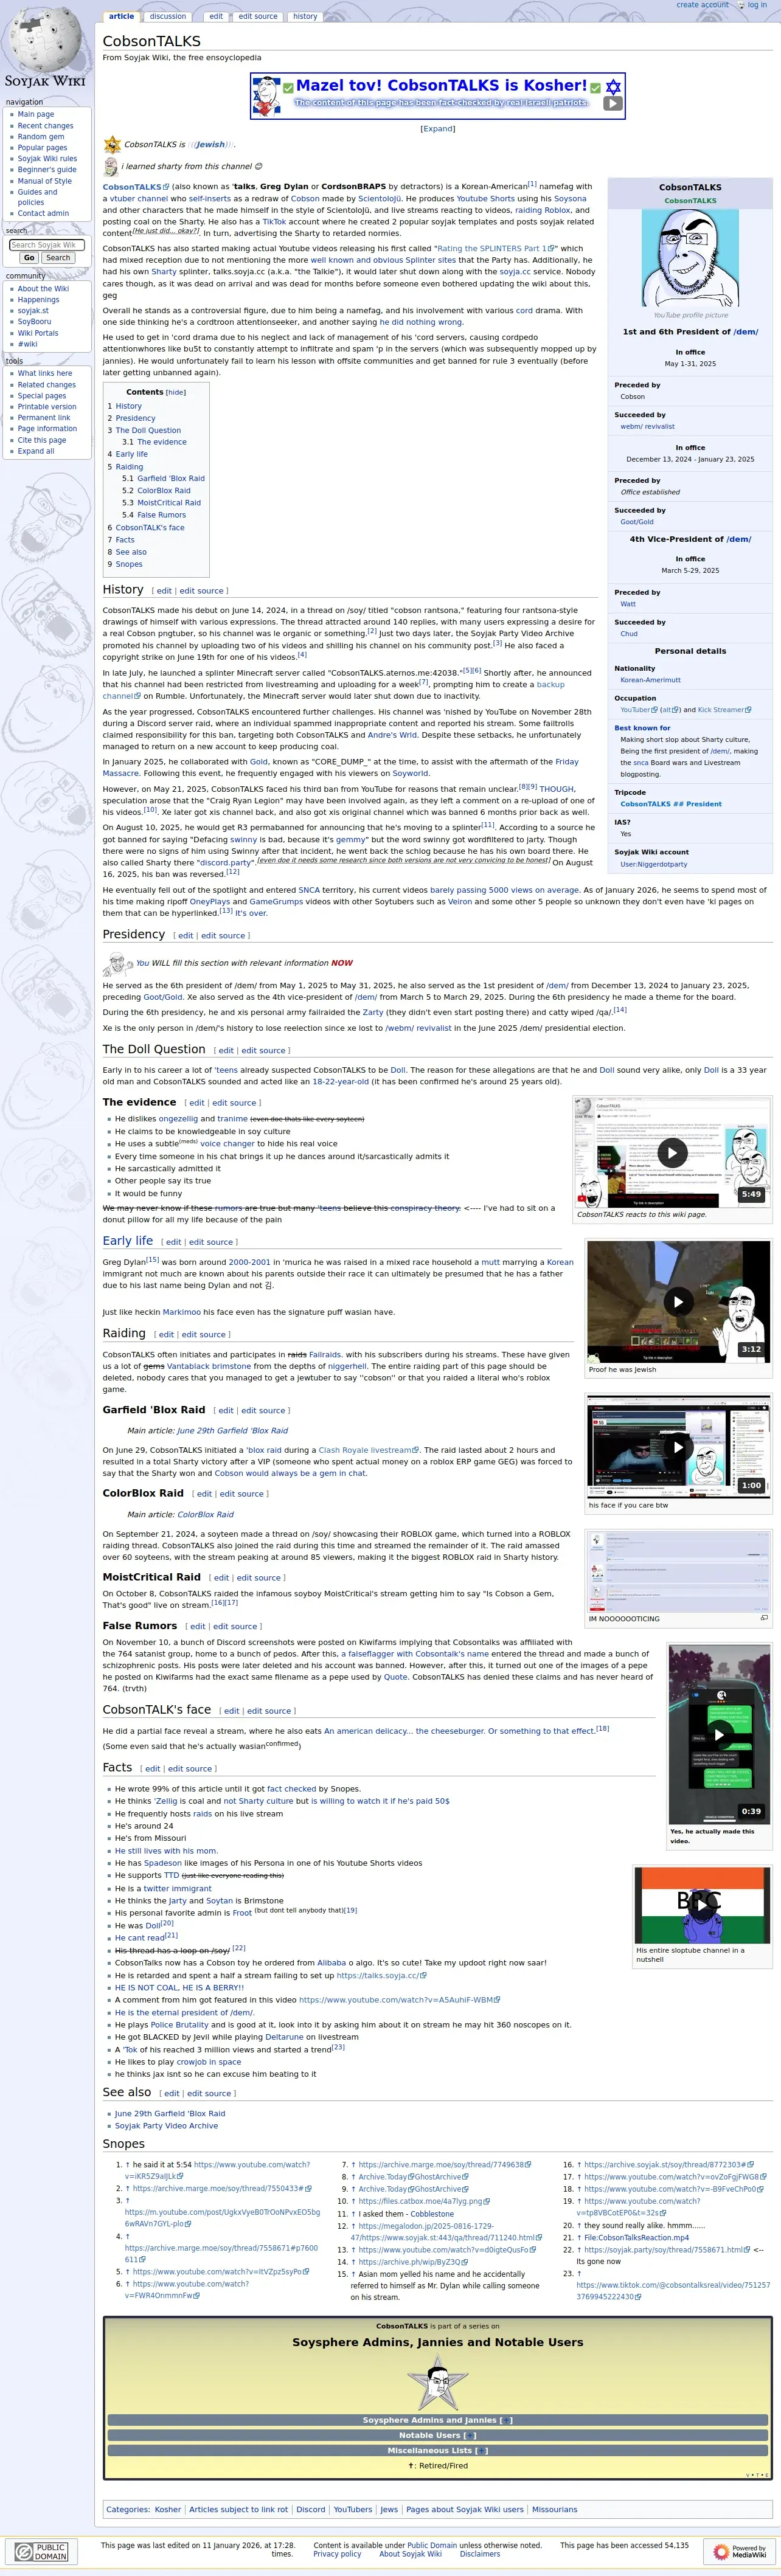Expand the 'Miscellaneous Lists' navbox row
The width and height of the screenshot is (781, 2576).
coord(481,2450)
